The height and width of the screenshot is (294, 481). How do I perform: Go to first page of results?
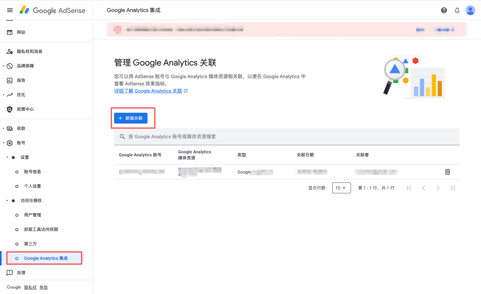(409, 188)
